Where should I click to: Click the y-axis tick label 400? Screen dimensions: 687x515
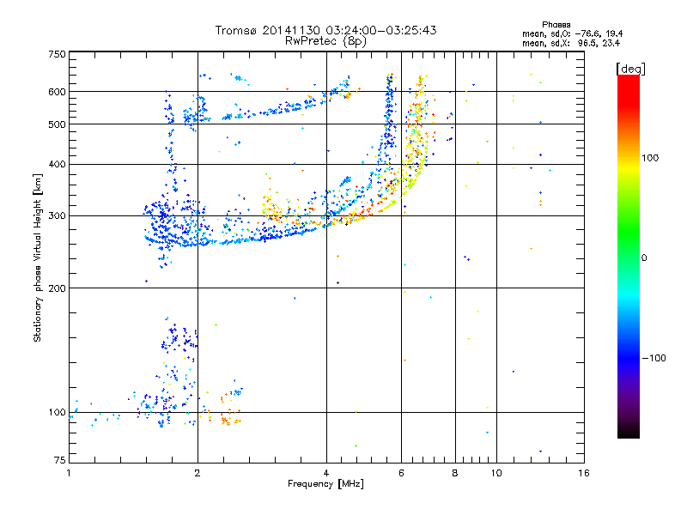tap(57, 164)
